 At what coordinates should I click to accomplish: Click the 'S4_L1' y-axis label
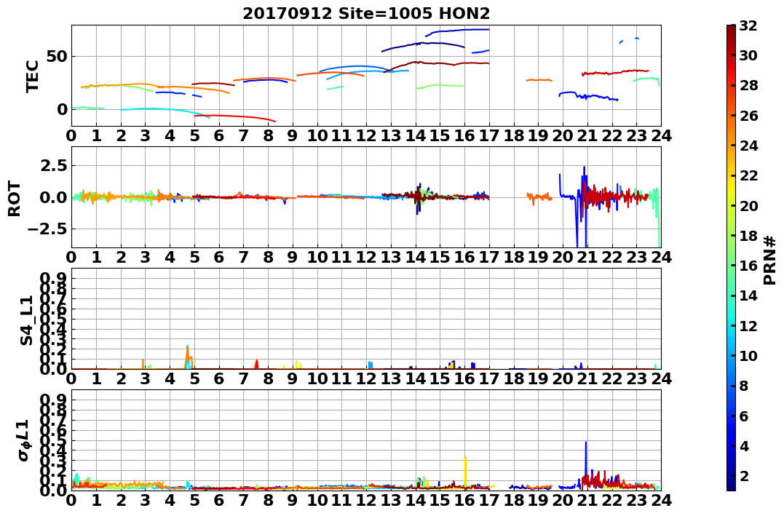[26, 320]
